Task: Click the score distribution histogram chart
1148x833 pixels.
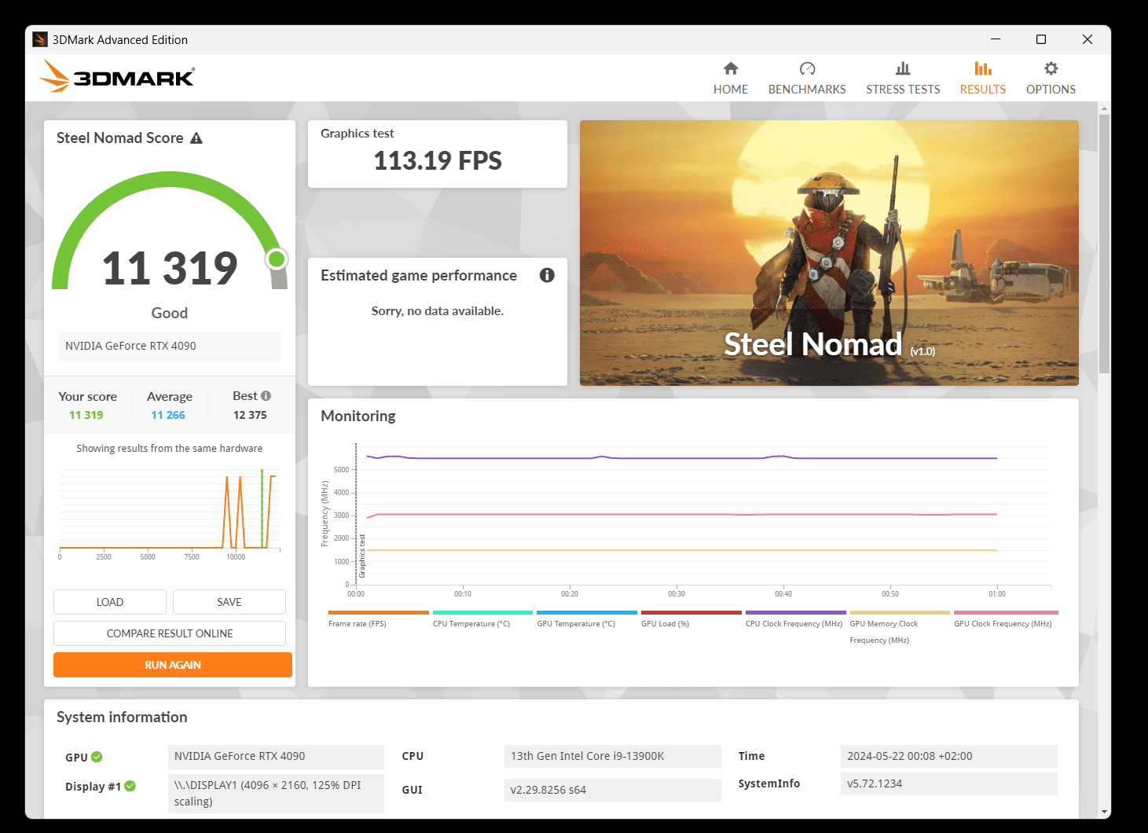Action: pos(170,513)
